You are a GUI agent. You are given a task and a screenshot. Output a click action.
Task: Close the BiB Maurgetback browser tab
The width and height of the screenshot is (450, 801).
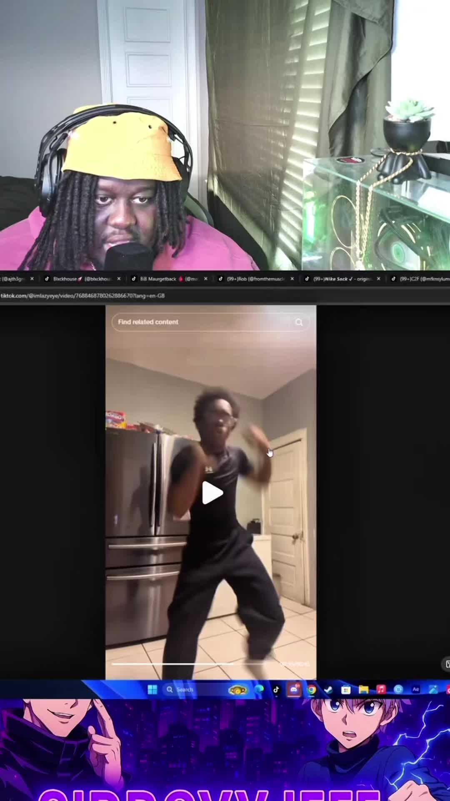[205, 279]
